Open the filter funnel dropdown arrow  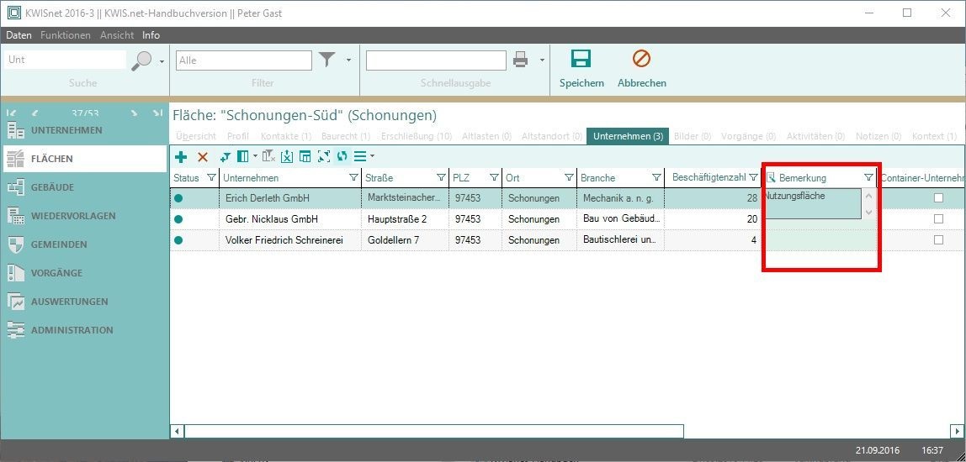pos(348,60)
